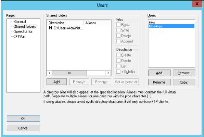Screen dimensions: 204x137
Task: Click the right scroll arrow in directories list
Action: (x=108, y=73)
